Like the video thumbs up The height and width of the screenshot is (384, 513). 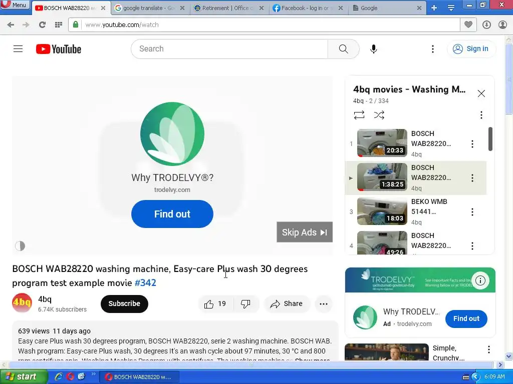pos(215,304)
